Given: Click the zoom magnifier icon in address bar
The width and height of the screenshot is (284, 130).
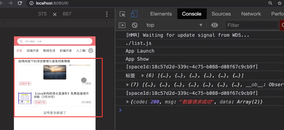Looking at the screenshot, I should (x=270, y=3).
